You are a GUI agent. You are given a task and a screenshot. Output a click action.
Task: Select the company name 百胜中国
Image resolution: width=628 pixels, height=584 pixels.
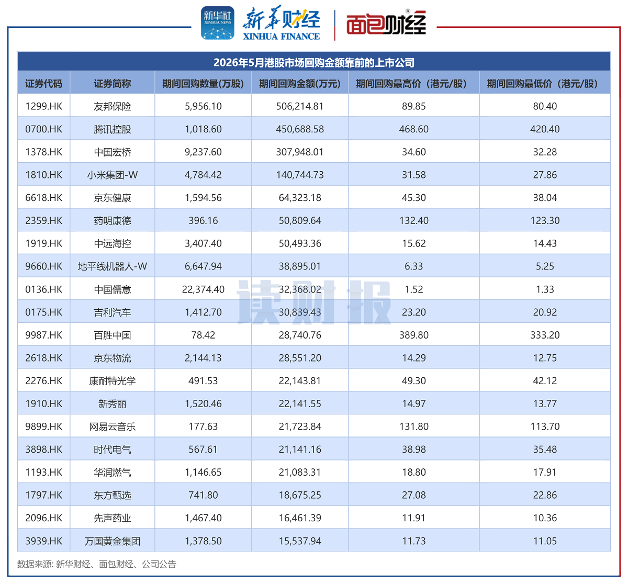tap(113, 335)
